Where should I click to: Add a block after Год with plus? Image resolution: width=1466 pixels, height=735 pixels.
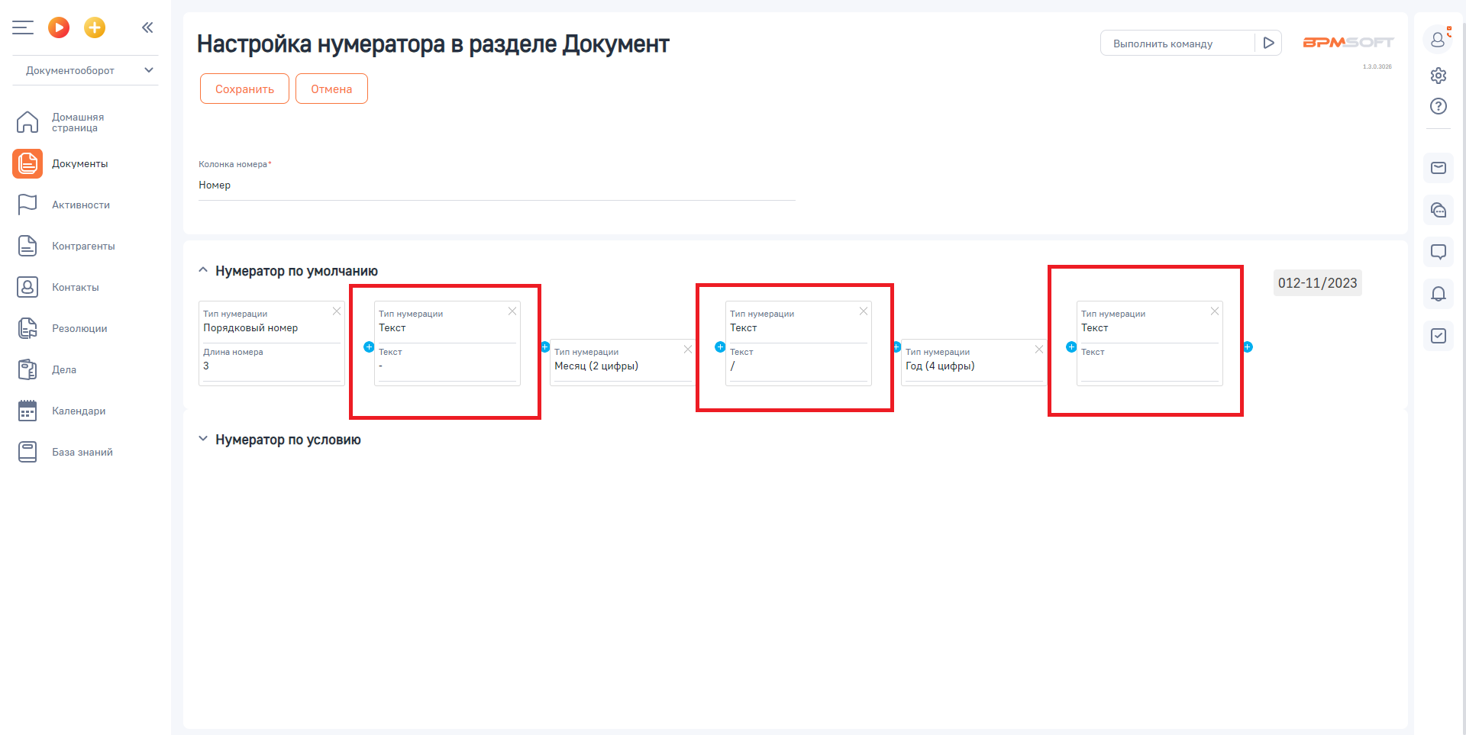point(1071,347)
